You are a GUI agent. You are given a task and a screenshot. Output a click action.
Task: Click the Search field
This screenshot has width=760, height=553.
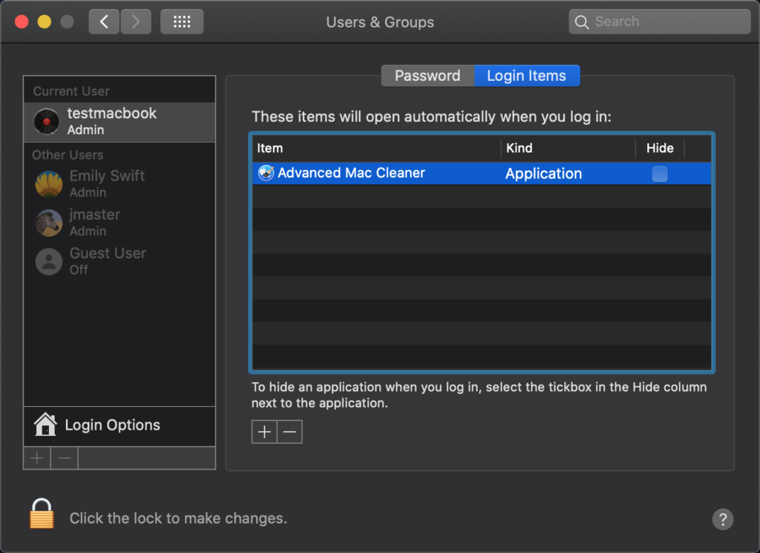[660, 22]
